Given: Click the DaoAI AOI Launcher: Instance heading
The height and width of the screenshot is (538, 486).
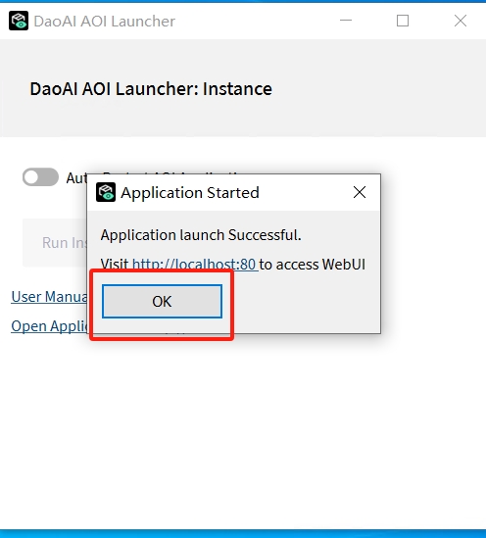Looking at the screenshot, I should click(x=151, y=89).
